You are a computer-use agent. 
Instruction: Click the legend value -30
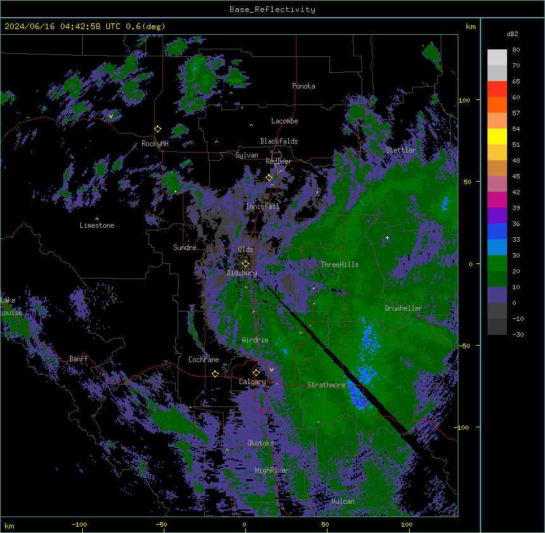[518, 335]
